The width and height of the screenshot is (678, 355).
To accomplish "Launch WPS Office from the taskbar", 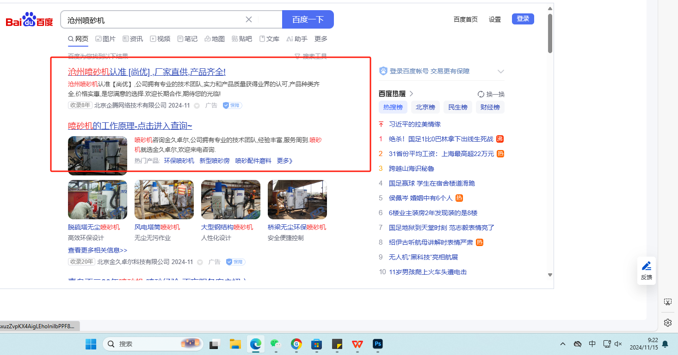I will click(357, 344).
